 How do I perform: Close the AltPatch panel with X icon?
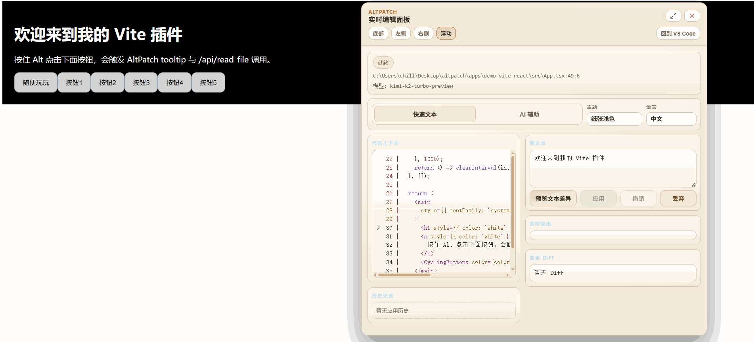pyautogui.click(x=692, y=16)
